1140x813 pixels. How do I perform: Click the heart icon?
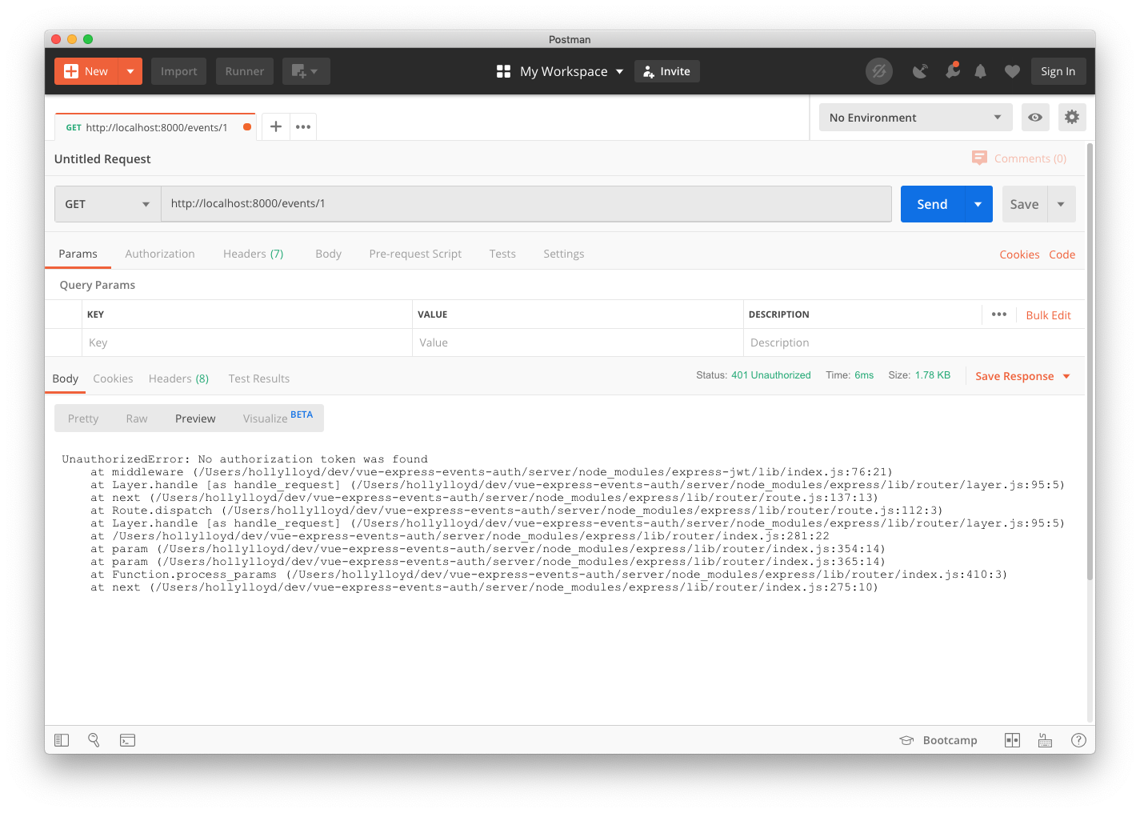click(x=1012, y=71)
